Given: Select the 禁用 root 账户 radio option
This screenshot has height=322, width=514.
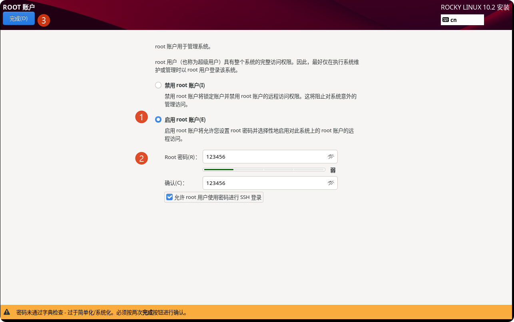Looking at the screenshot, I should pyautogui.click(x=158, y=85).
